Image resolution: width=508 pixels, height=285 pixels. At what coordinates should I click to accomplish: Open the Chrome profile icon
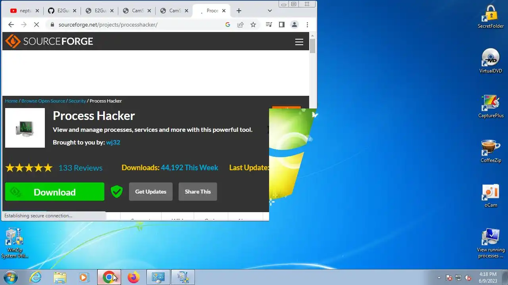click(294, 25)
